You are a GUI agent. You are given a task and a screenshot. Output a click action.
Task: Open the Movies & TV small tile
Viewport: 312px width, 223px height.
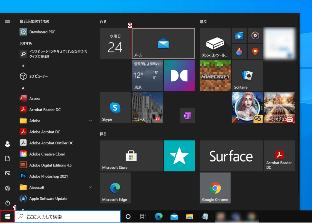click(x=239, y=36)
